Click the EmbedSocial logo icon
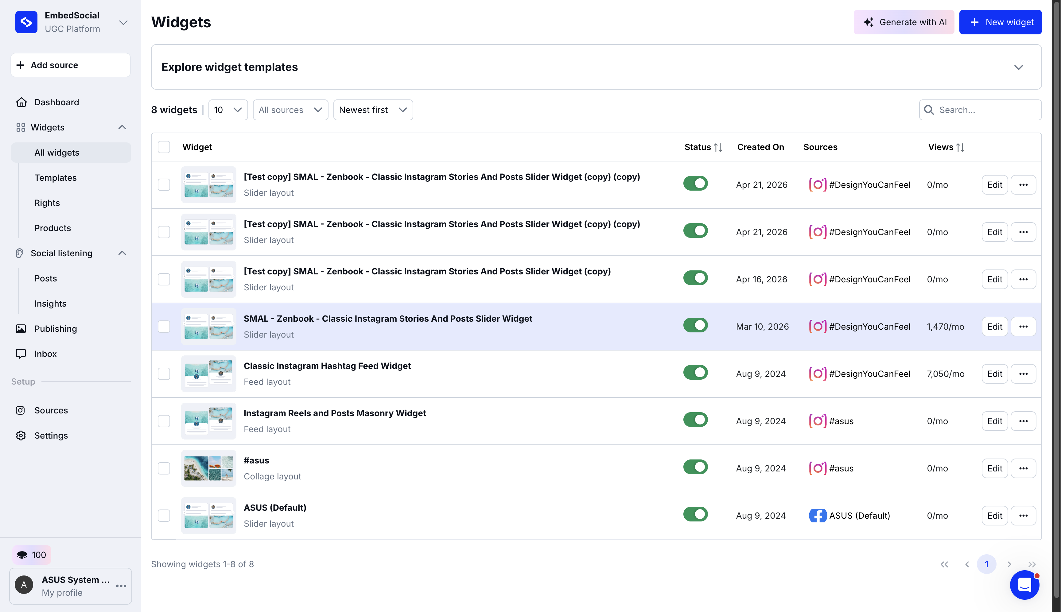The image size is (1061, 612). pyautogui.click(x=26, y=22)
